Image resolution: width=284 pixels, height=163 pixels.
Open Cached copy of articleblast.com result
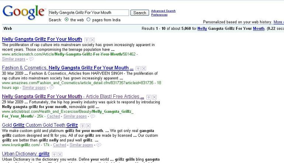click(x=53, y=116)
